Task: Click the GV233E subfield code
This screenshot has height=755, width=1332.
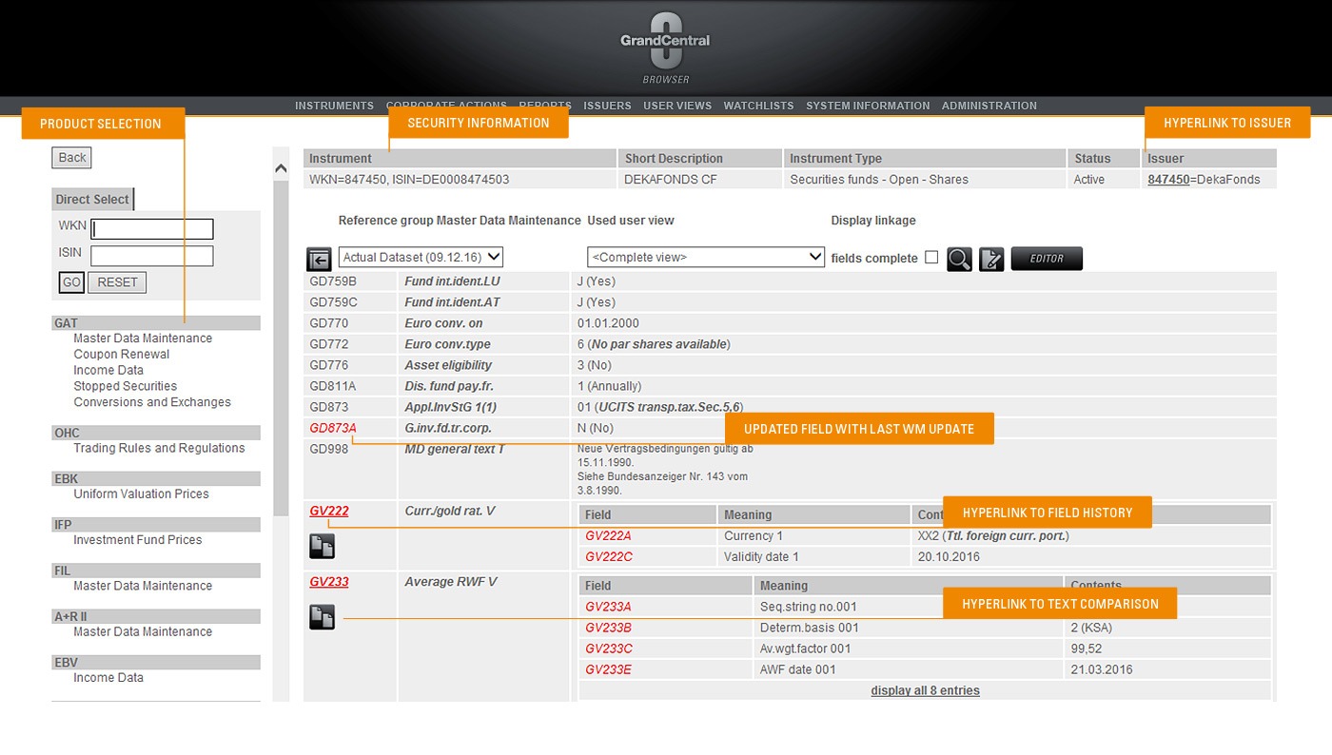Action: tap(609, 669)
